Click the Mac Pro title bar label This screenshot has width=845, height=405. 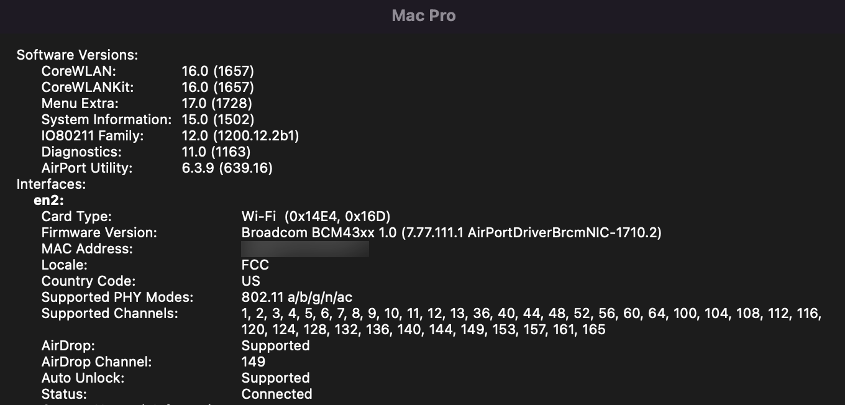click(x=424, y=16)
